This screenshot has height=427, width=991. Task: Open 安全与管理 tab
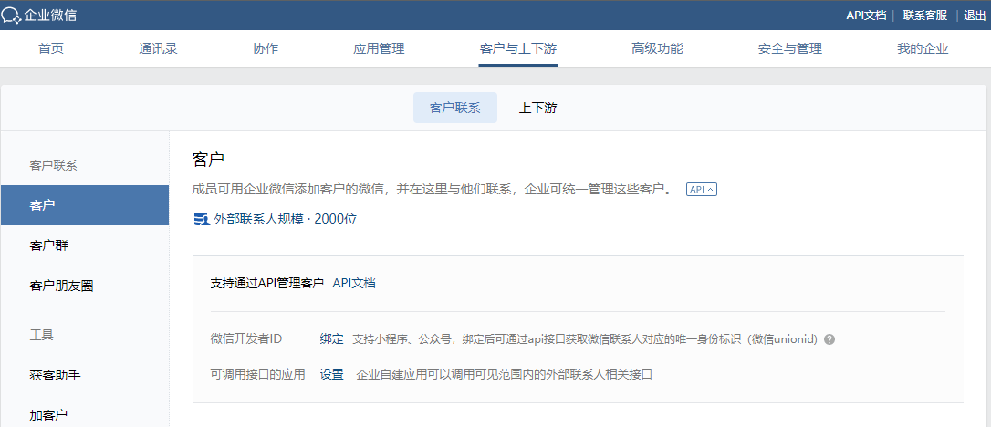[x=789, y=49]
